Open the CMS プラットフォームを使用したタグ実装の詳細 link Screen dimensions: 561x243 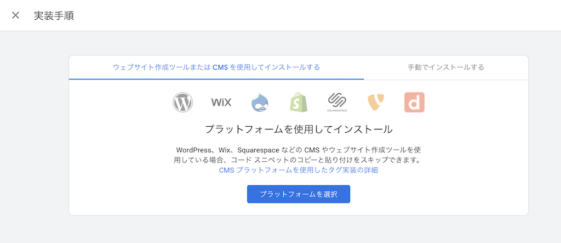pos(299,171)
